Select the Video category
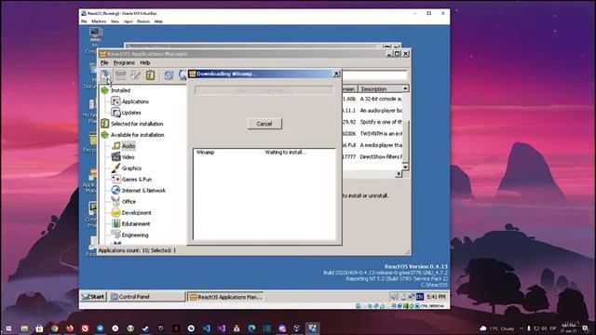 point(129,157)
